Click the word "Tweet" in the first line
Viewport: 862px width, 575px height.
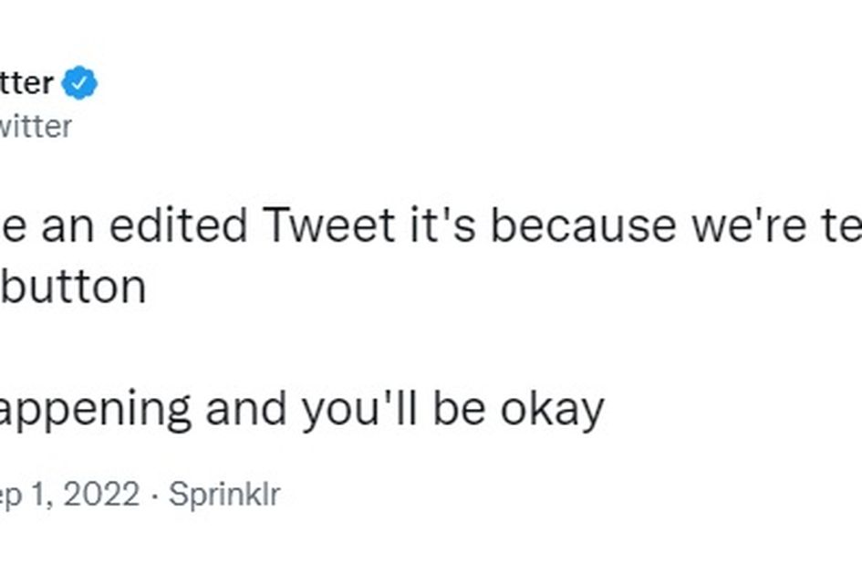328,225
